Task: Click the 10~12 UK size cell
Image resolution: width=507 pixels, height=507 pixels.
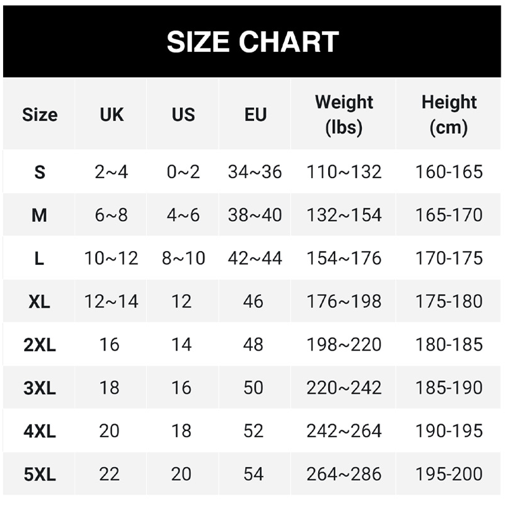Action: (112, 258)
